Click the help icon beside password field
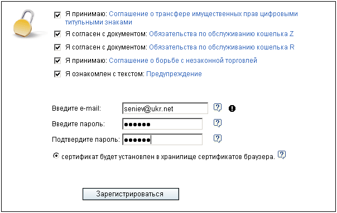The height and width of the screenshot is (213, 337). 218,123
